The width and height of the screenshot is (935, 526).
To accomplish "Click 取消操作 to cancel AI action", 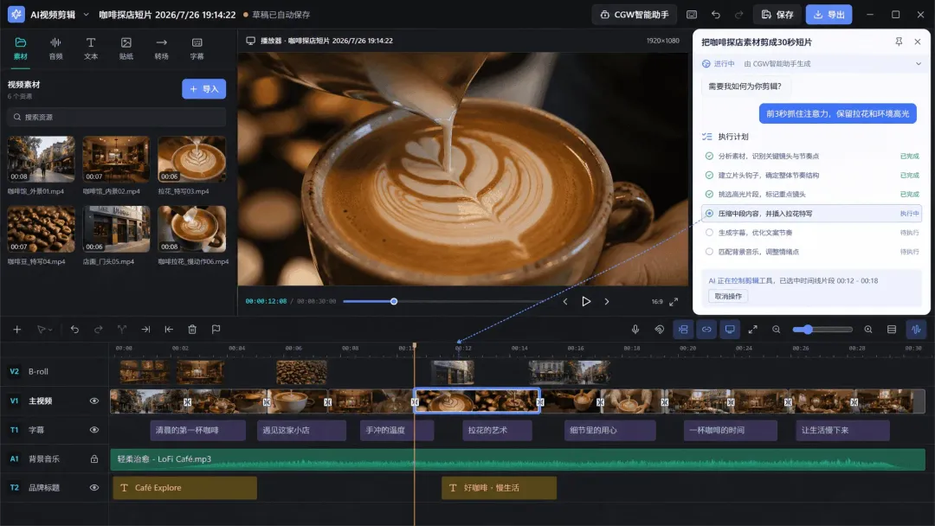I will point(728,296).
